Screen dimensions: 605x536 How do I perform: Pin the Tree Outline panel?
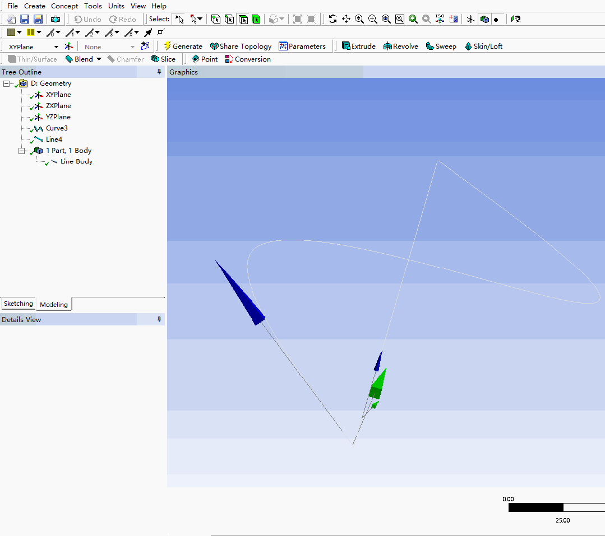[x=159, y=72]
